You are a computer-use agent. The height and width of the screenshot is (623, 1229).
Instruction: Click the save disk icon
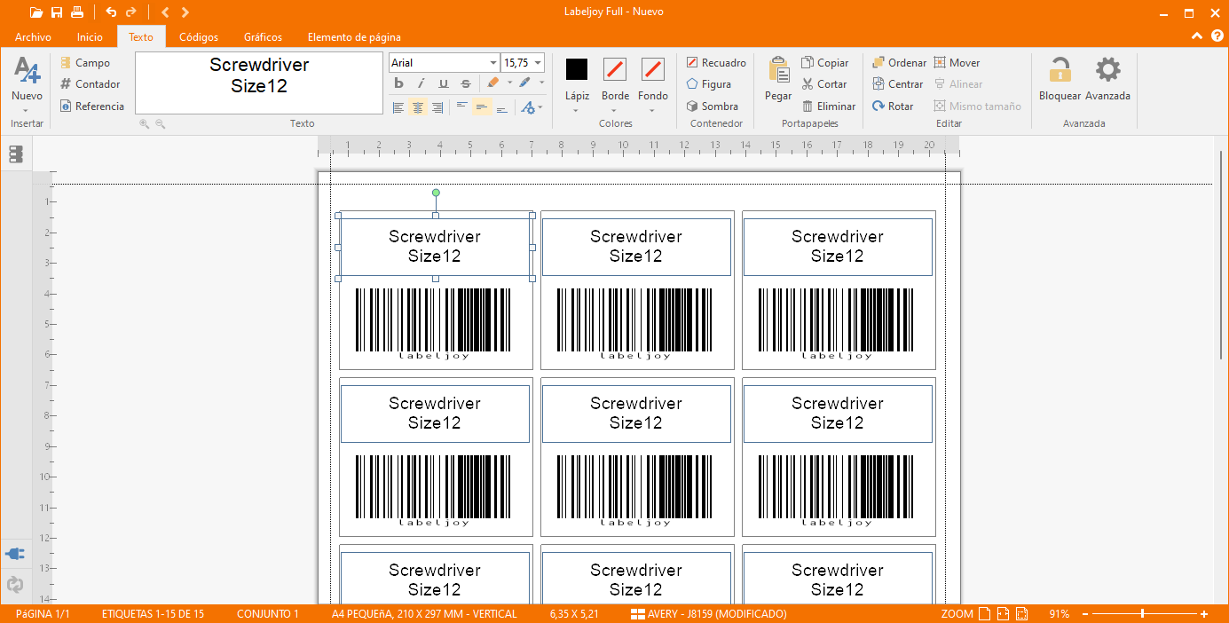(x=57, y=12)
